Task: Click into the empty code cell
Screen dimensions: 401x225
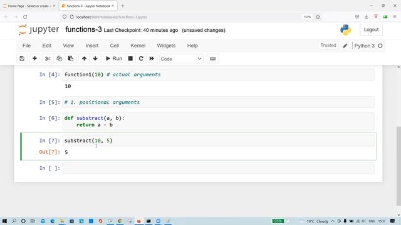Action: click(x=219, y=168)
